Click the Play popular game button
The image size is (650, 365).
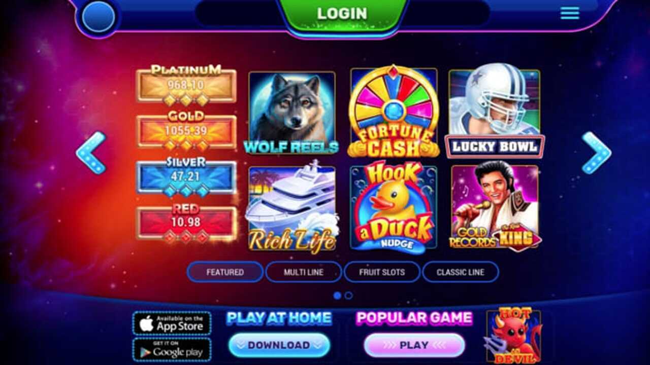(x=414, y=345)
